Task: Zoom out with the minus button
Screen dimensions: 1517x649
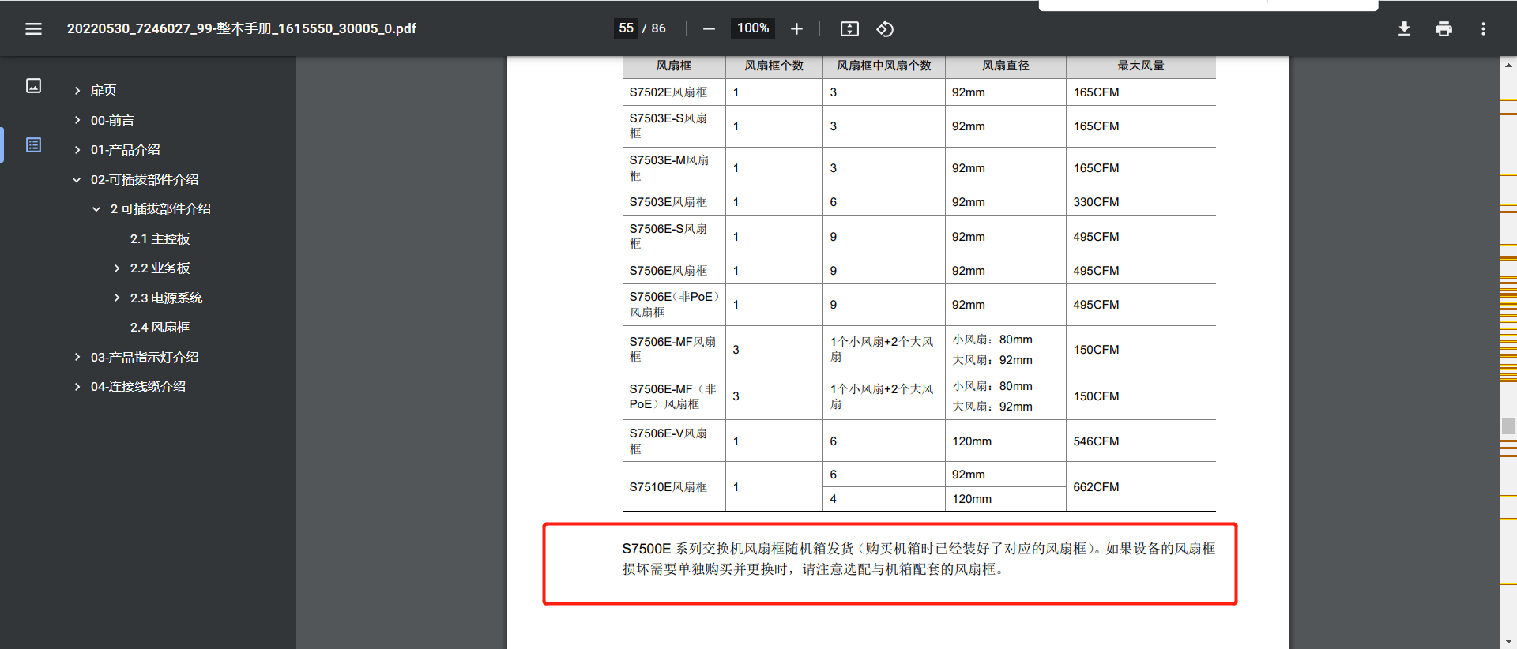Action: click(x=709, y=28)
